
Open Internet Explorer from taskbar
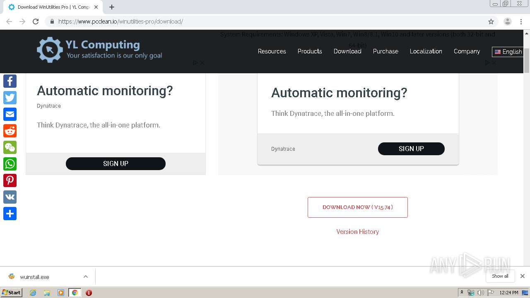click(x=33, y=293)
